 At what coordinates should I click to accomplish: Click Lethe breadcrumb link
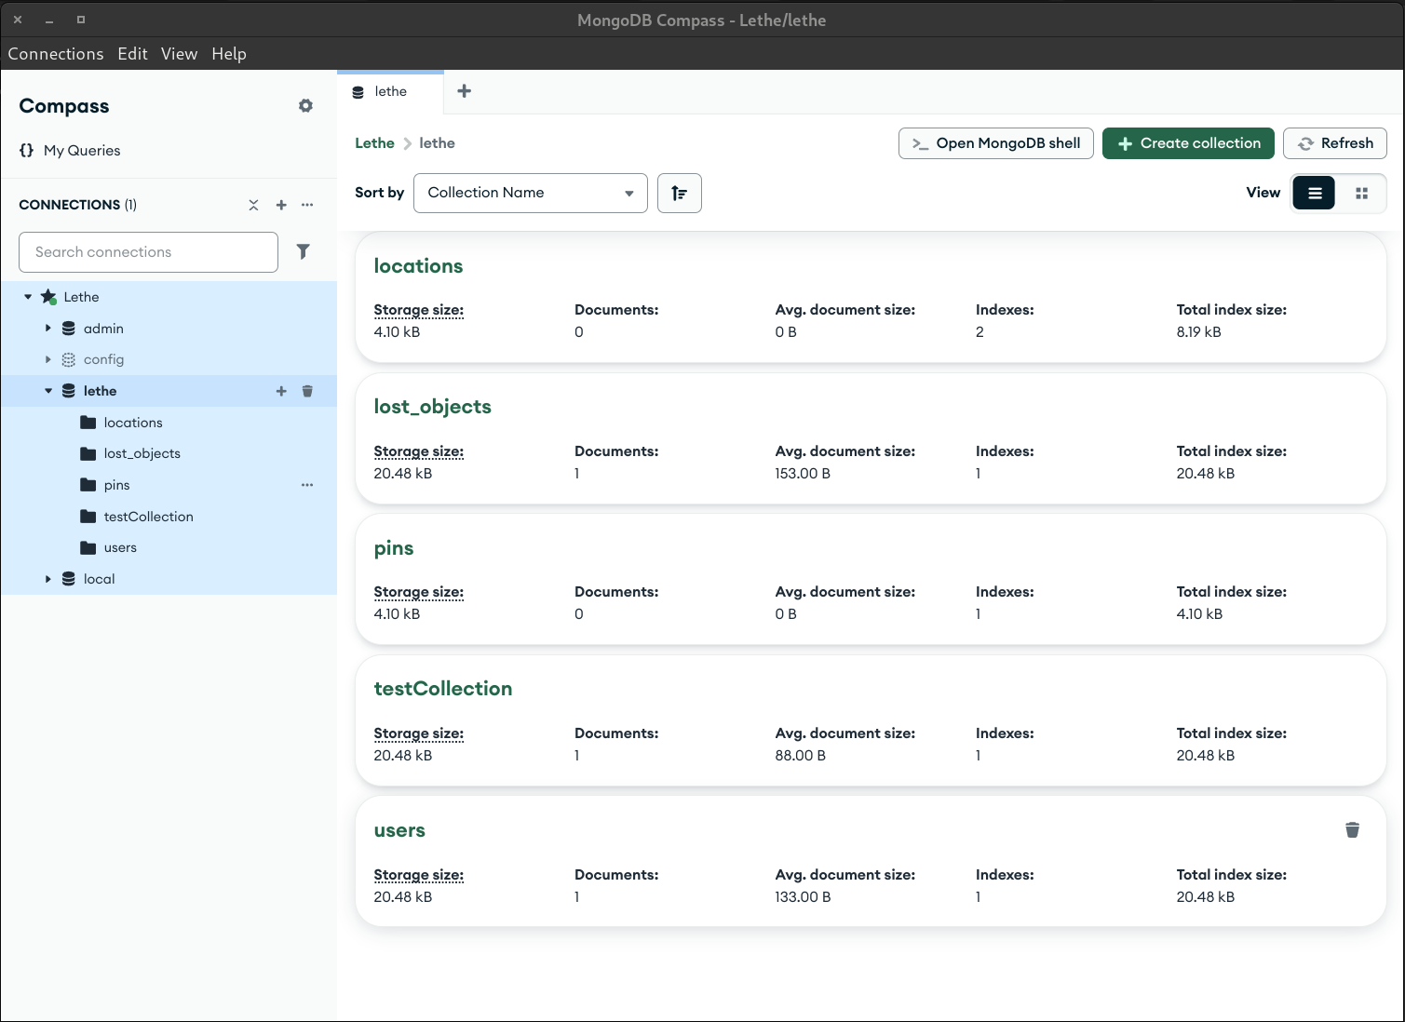(374, 143)
